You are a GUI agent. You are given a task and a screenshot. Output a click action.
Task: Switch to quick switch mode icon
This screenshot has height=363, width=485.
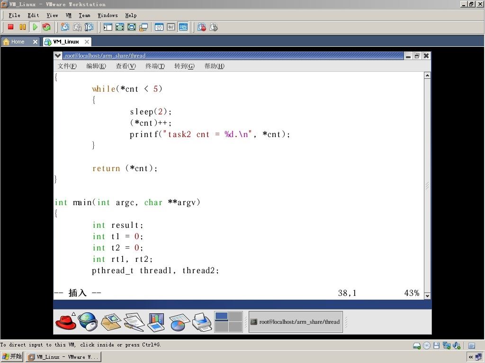click(120, 27)
